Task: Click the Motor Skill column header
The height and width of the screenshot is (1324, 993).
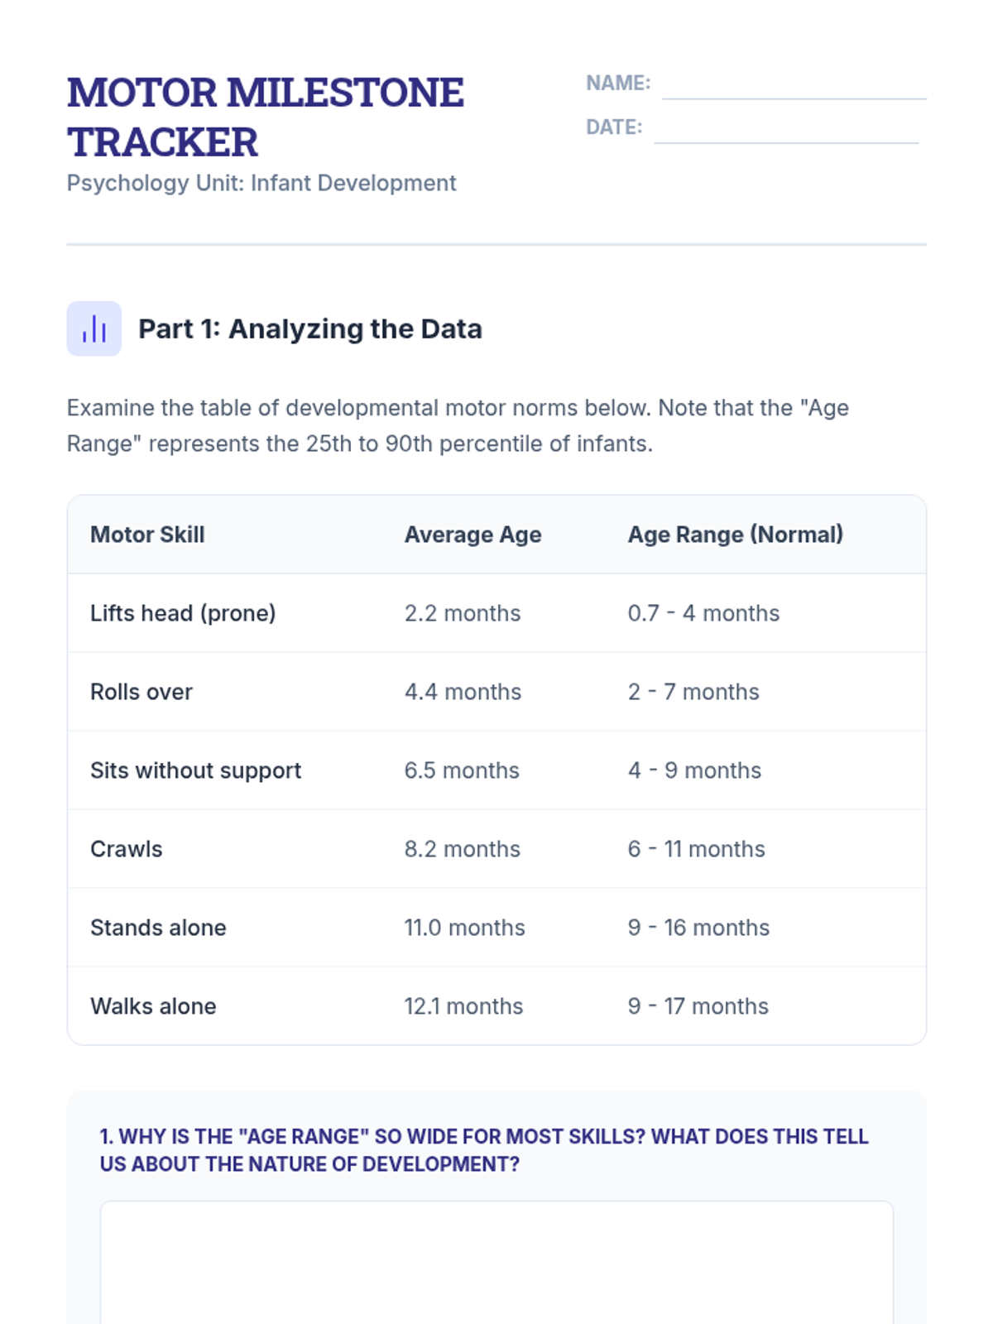Action: [147, 535]
